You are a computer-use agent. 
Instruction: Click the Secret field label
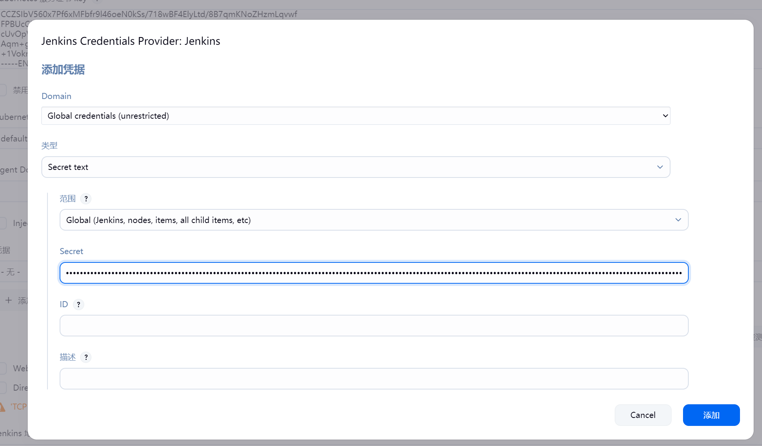[x=71, y=251]
